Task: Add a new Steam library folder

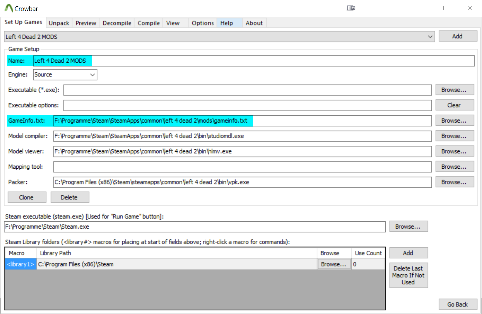Action: click(409, 253)
